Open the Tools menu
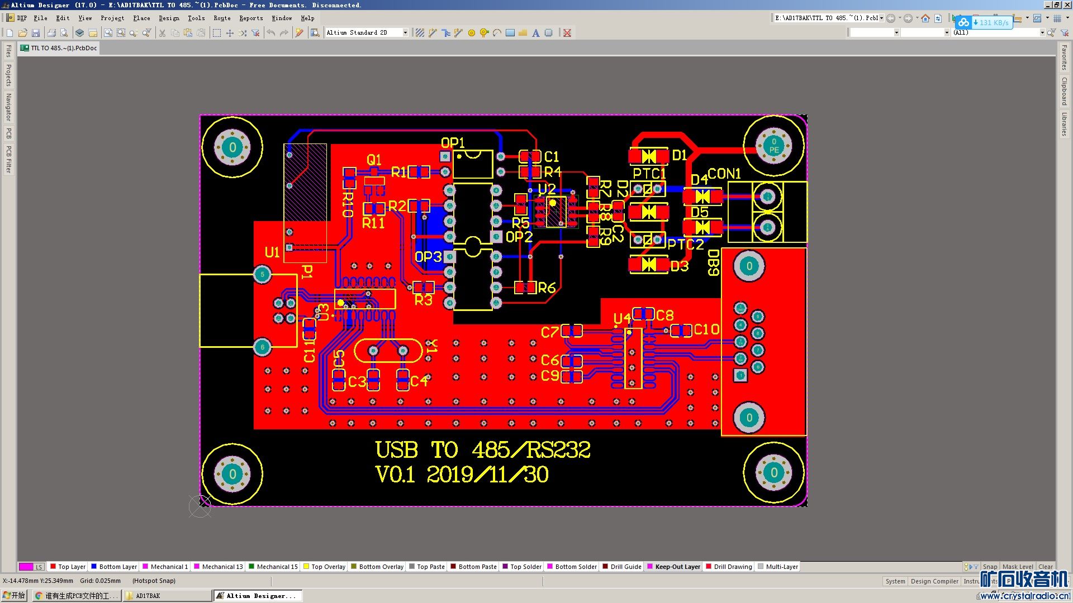Image resolution: width=1073 pixels, height=603 pixels. 196,18
